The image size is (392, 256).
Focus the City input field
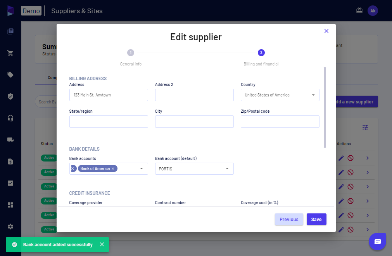[x=194, y=122]
